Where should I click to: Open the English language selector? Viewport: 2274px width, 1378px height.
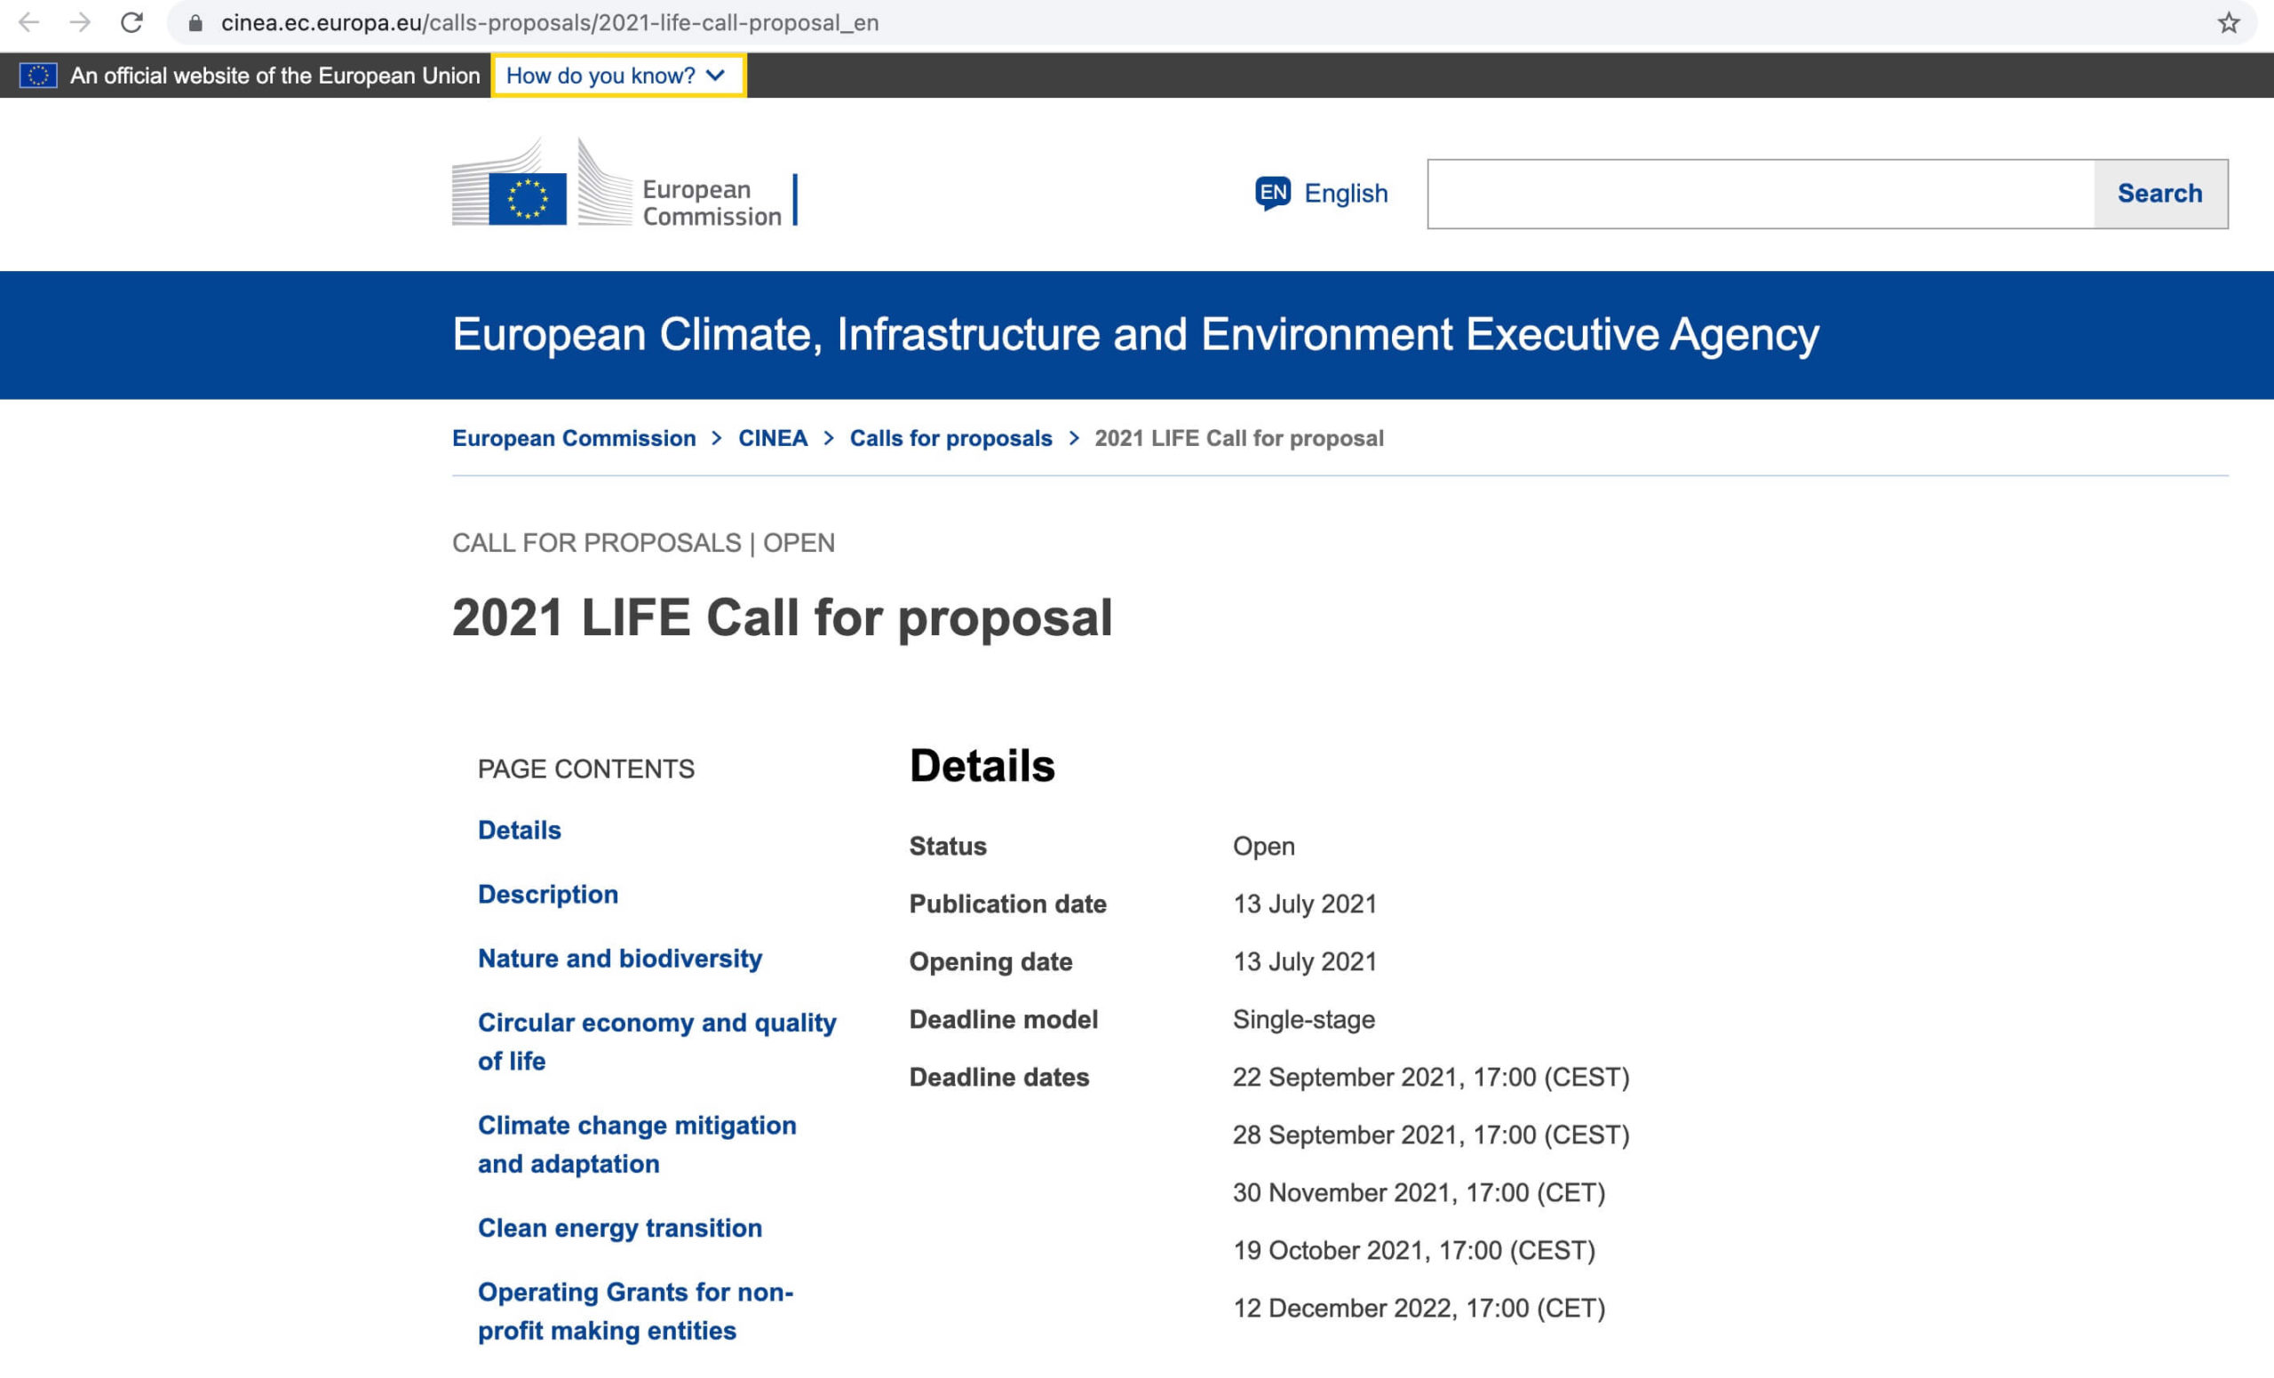point(1322,193)
